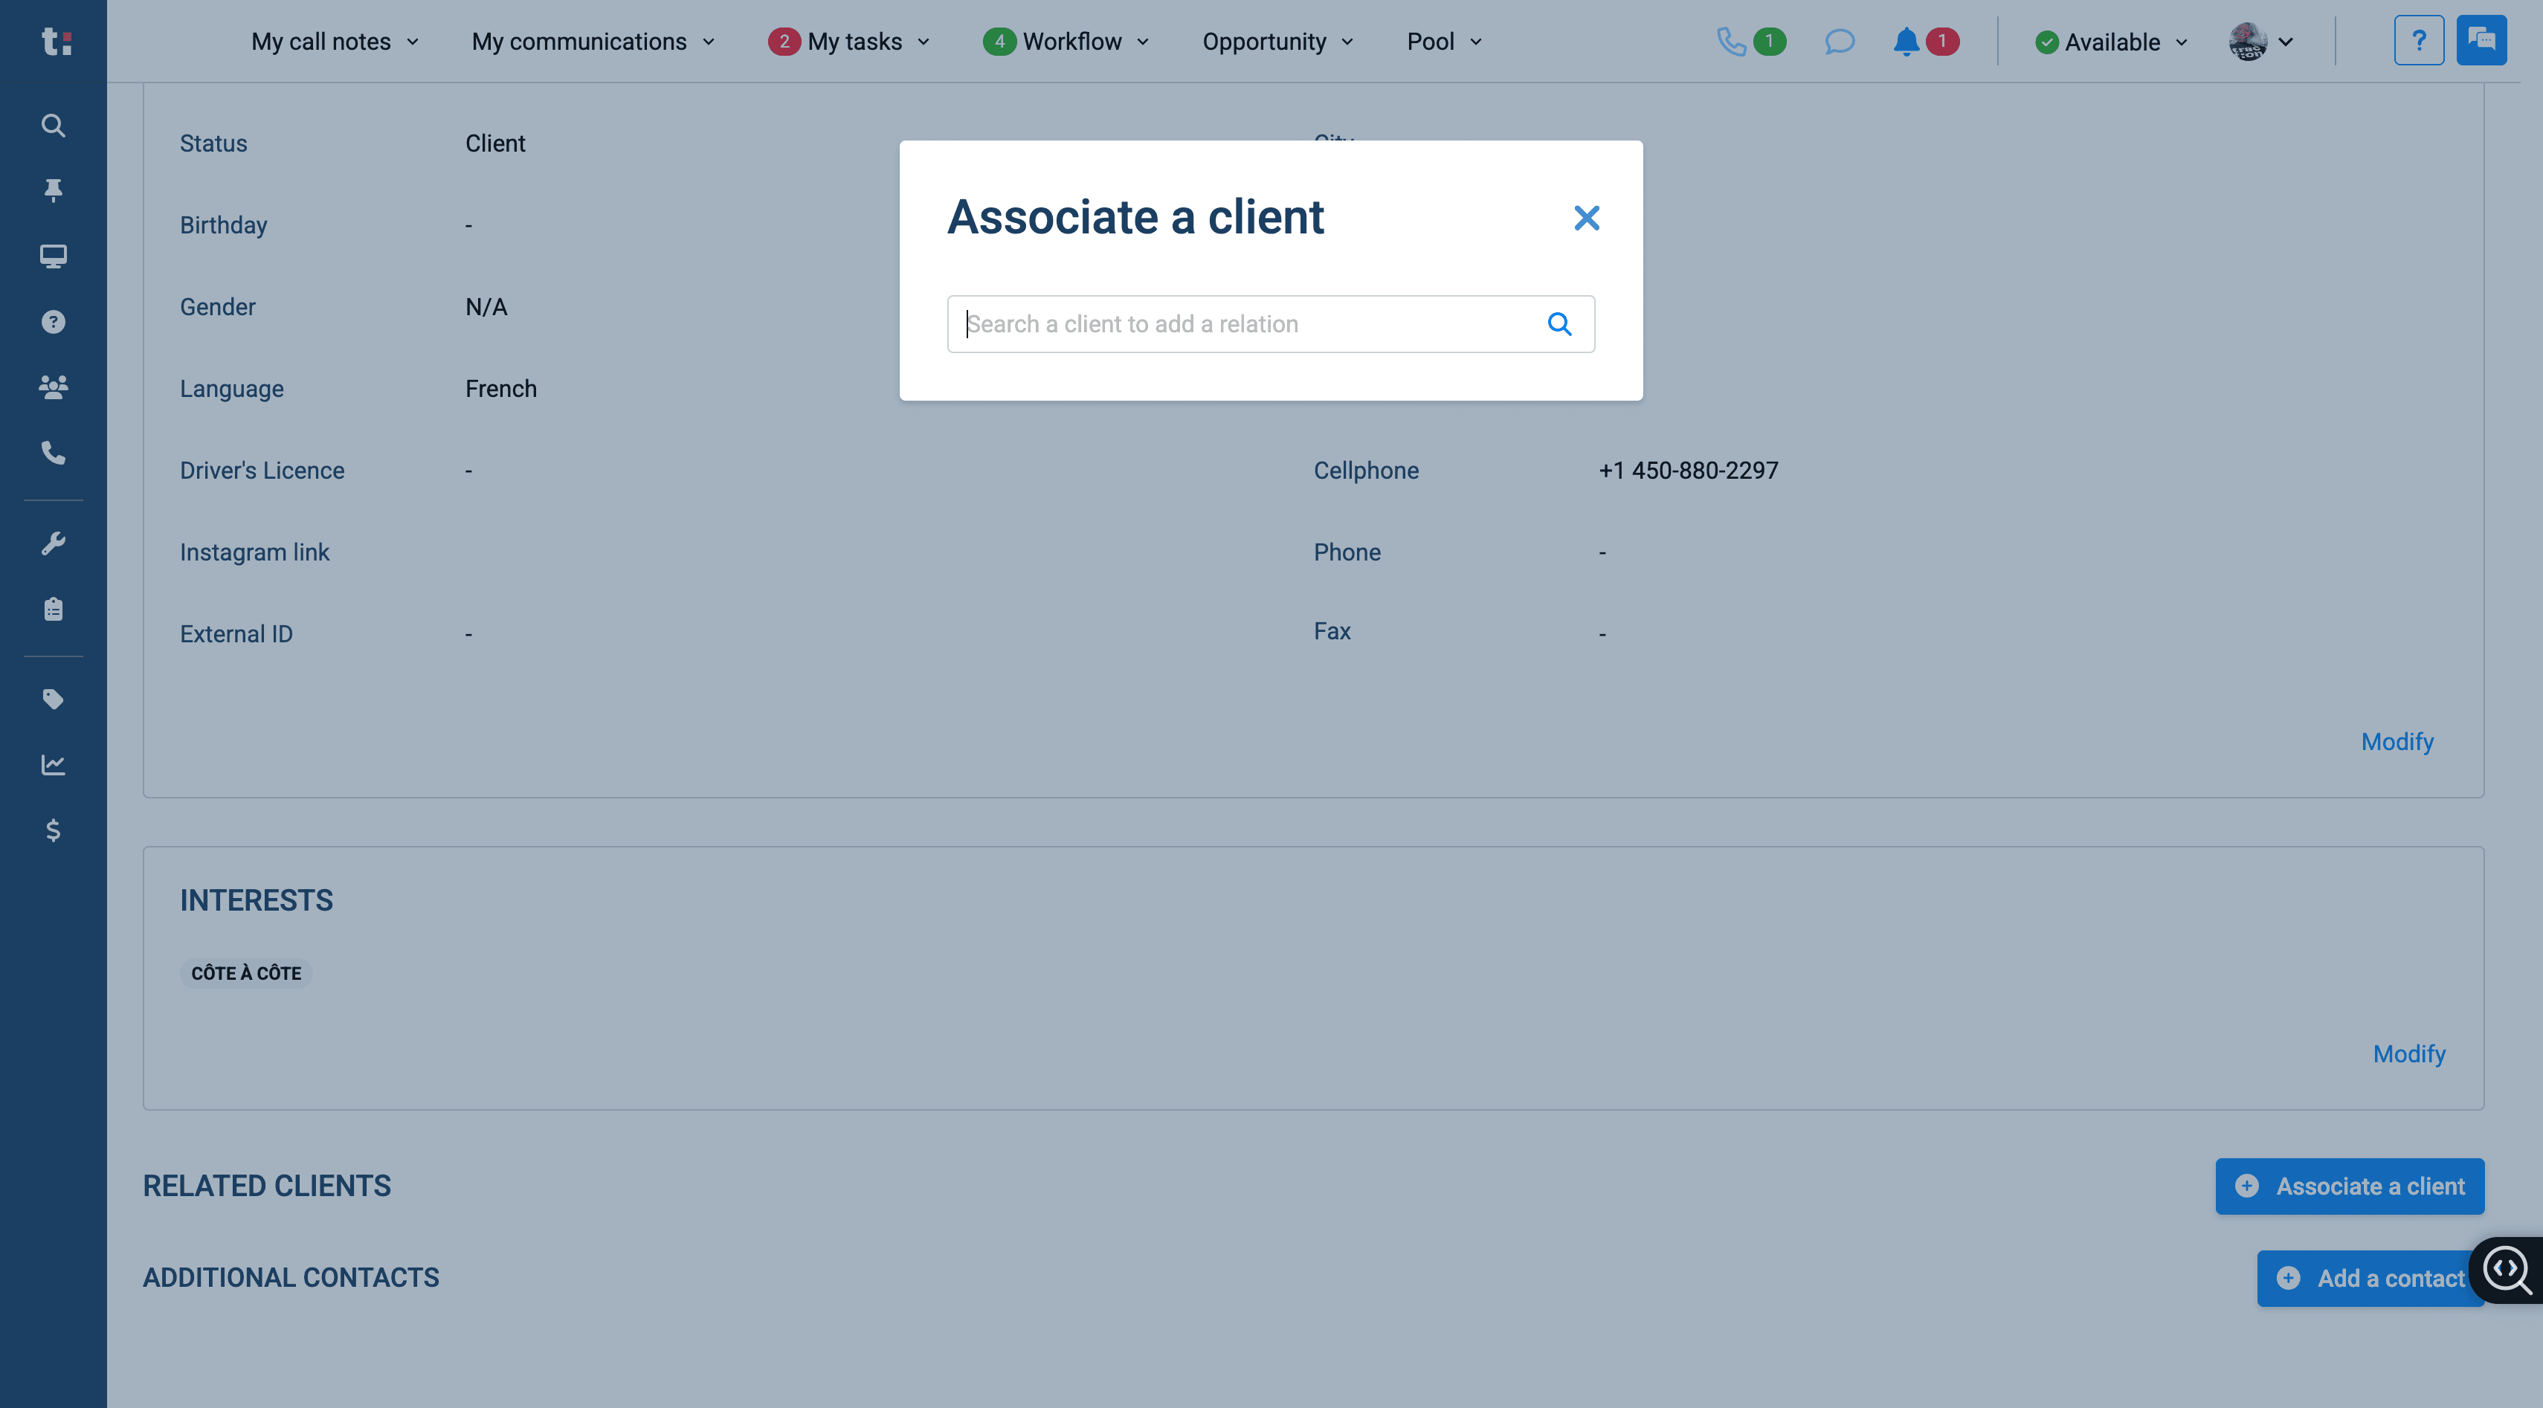
Task: Click the user avatar picture
Action: point(2248,42)
